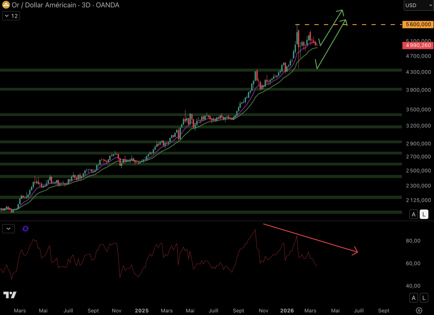Click the 80,00 level on indicator scale
434x315 pixels.
[413, 241]
